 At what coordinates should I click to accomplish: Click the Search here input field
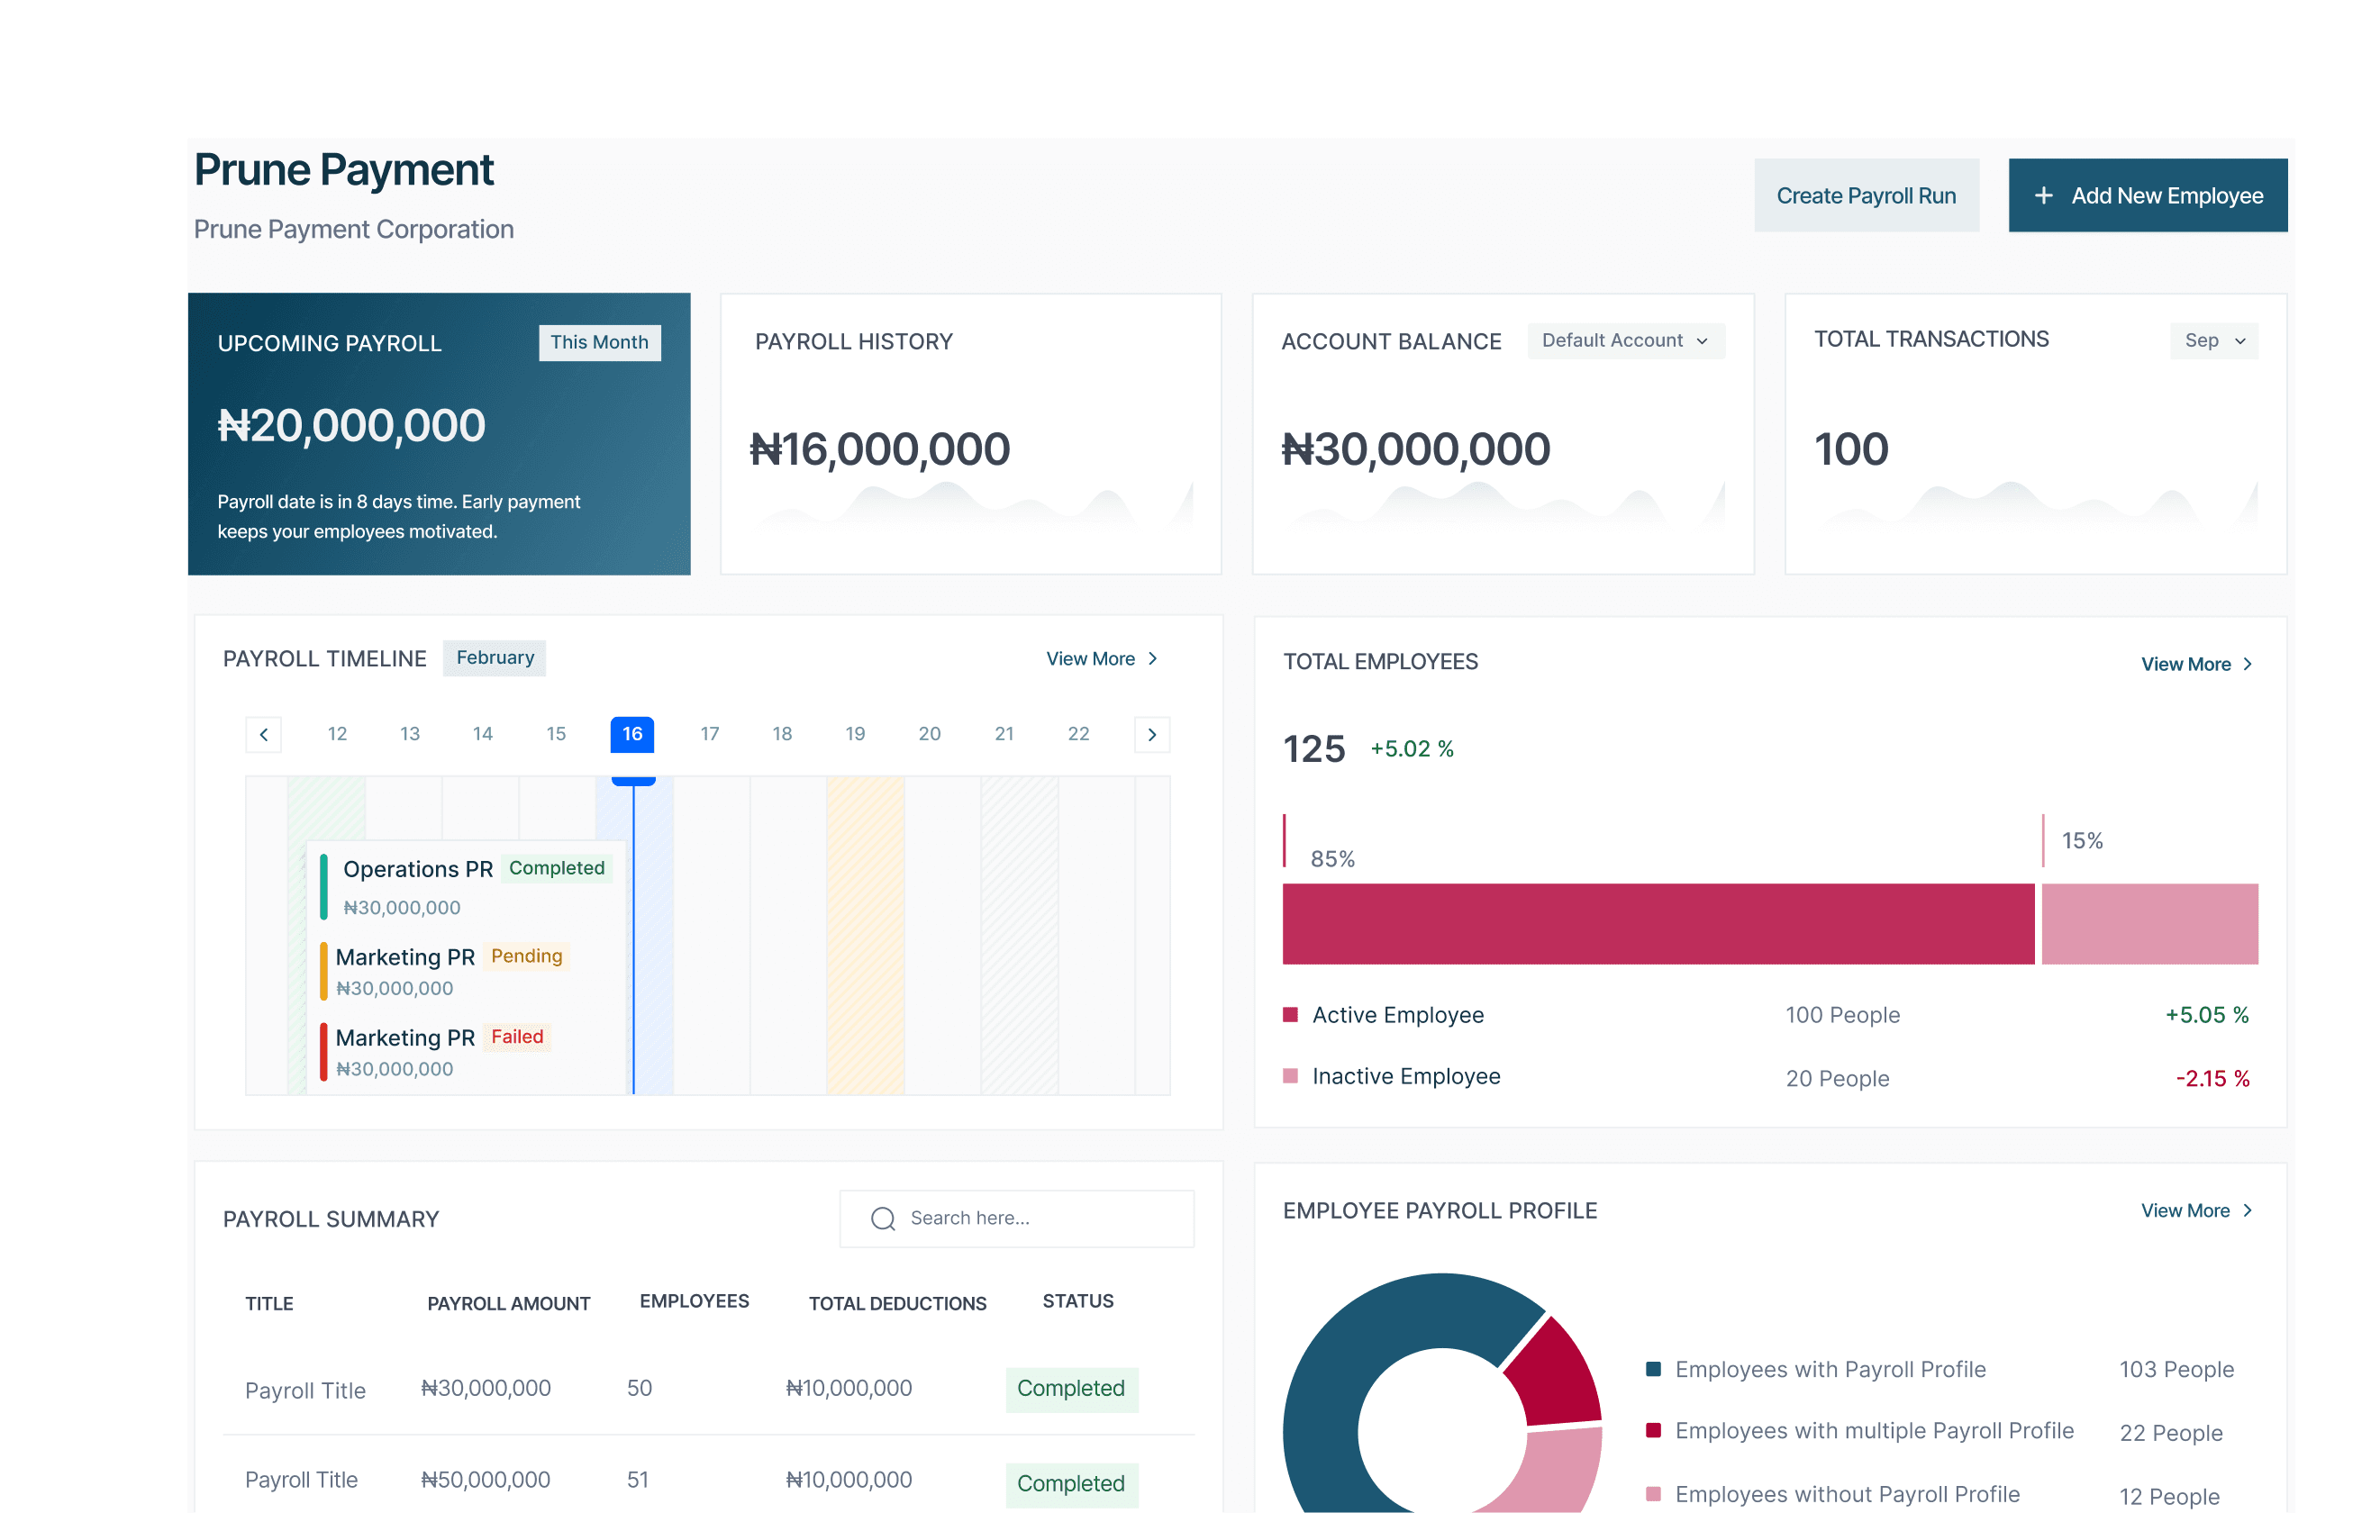pos(1034,1219)
